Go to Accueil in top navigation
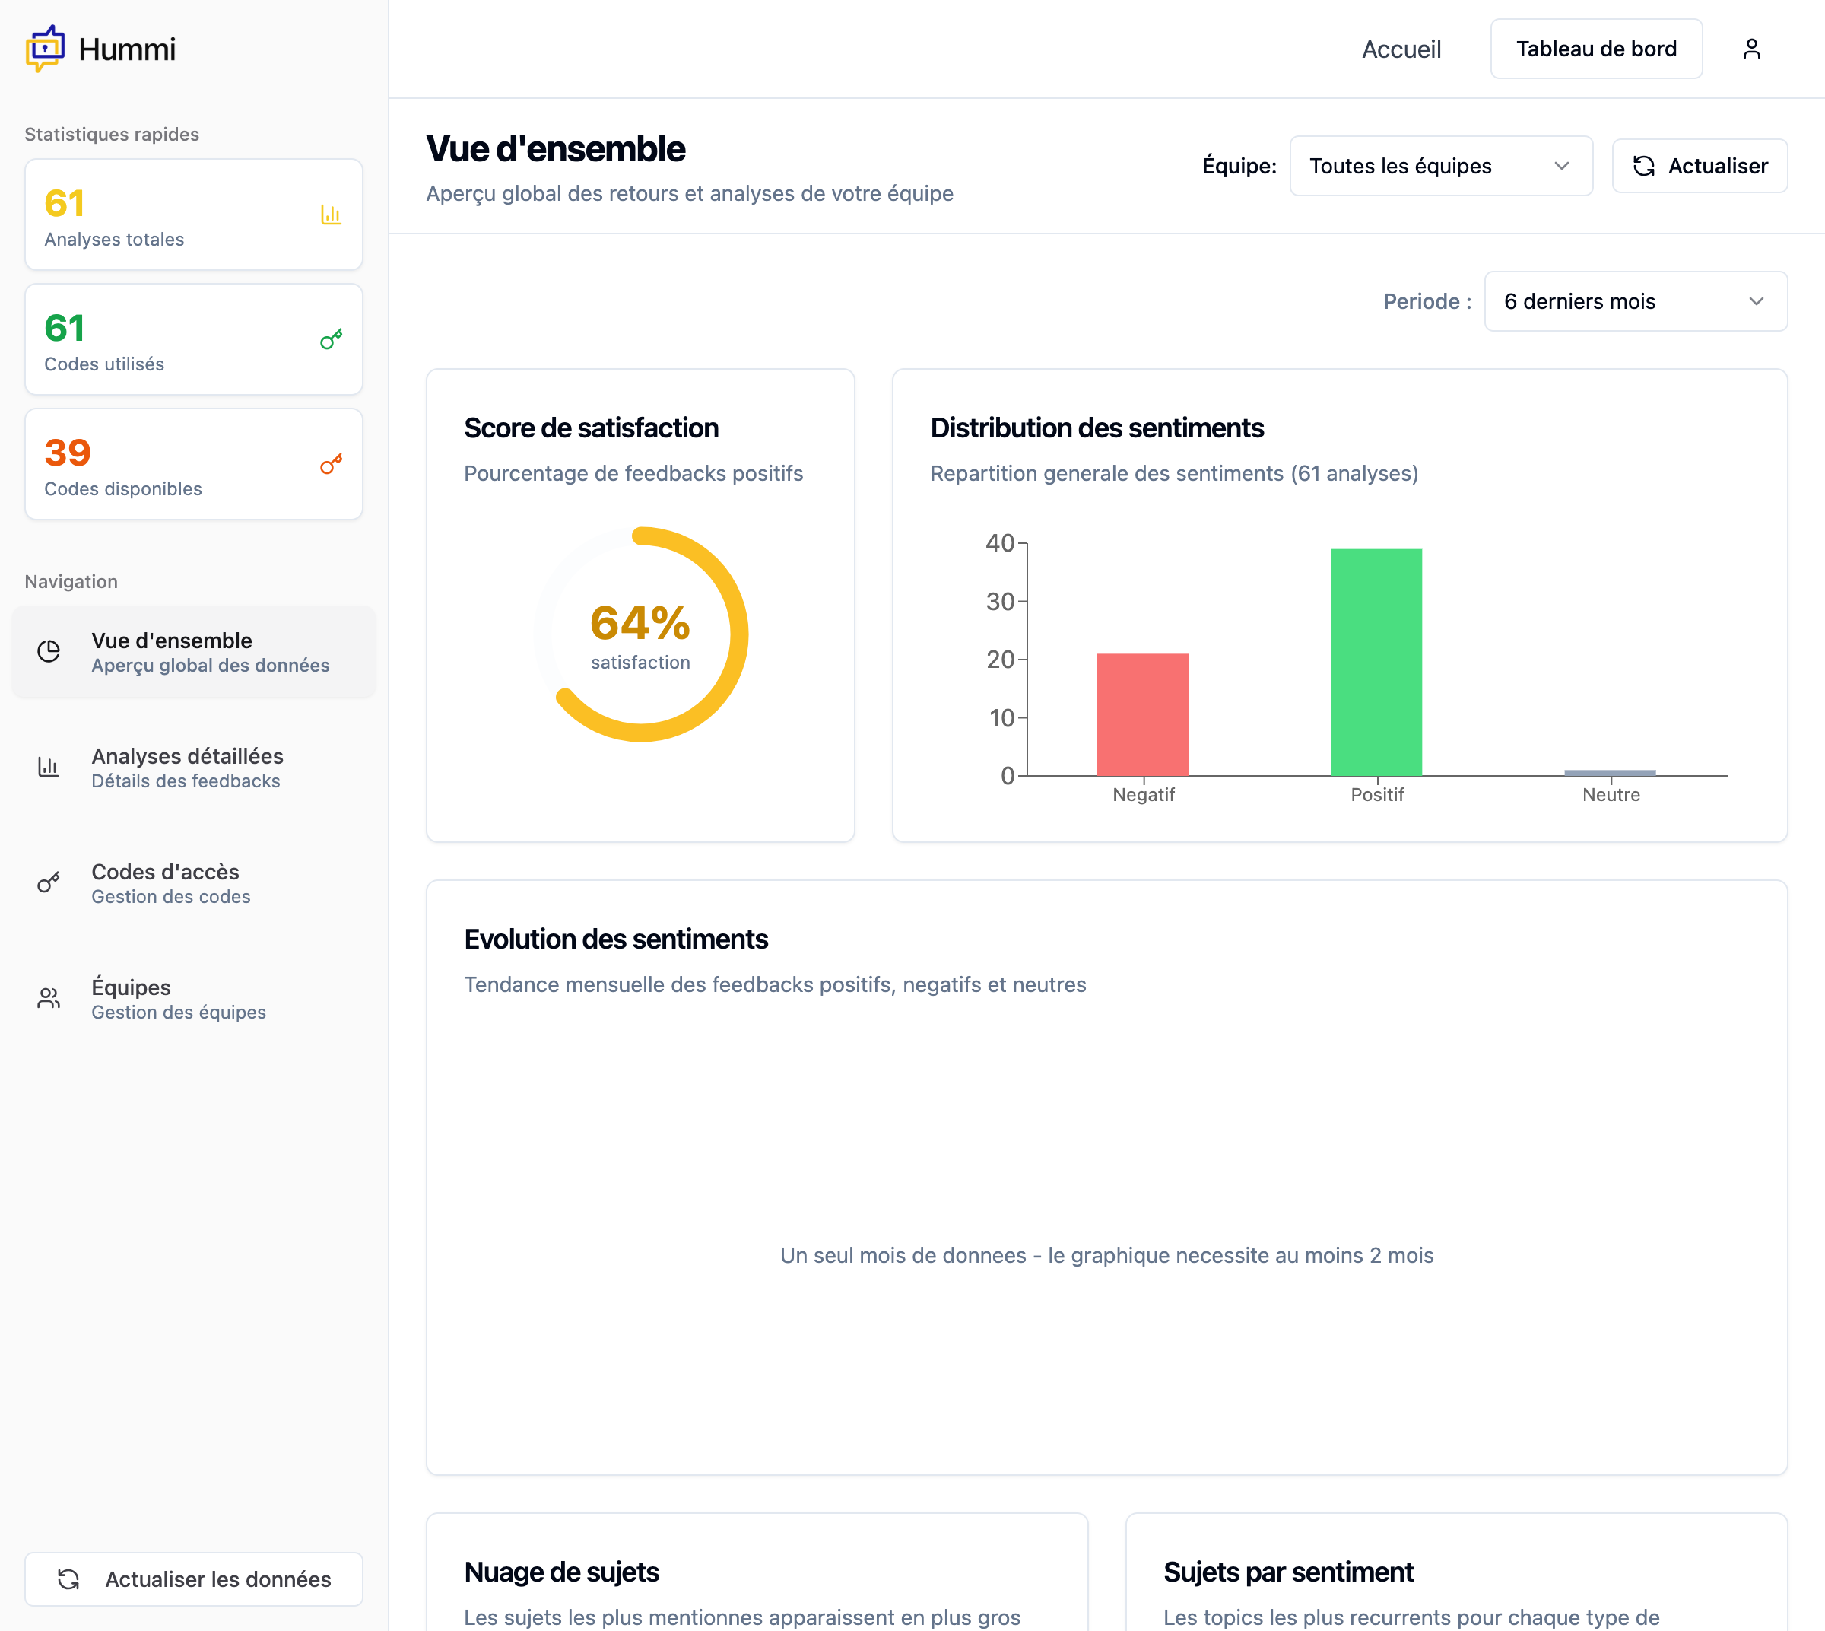This screenshot has width=1825, height=1631. (x=1401, y=49)
